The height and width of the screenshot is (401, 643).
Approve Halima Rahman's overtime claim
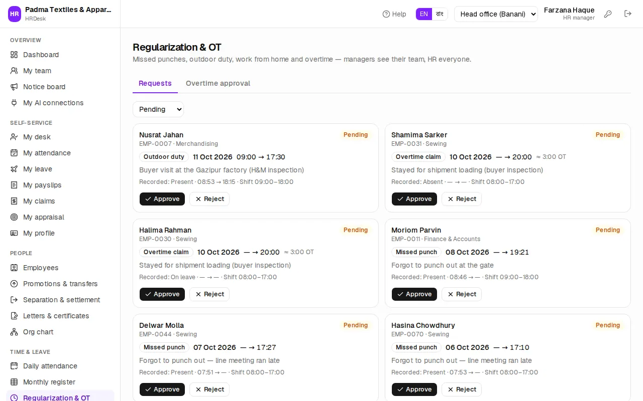click(x=162, y=294)
